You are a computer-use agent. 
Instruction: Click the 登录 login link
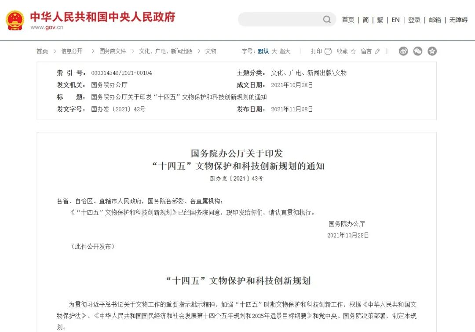tap(414, 20)
